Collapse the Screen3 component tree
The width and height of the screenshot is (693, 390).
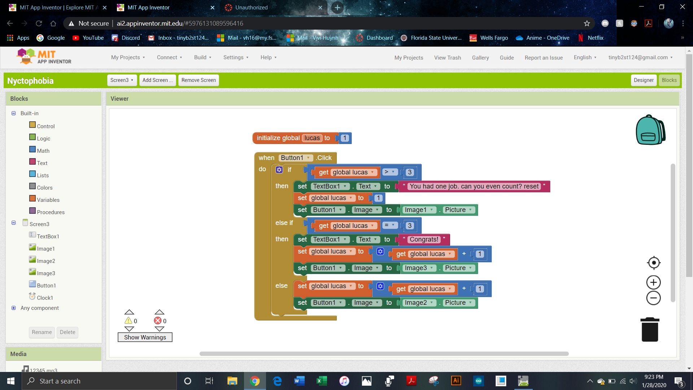[x=14, y=223]
